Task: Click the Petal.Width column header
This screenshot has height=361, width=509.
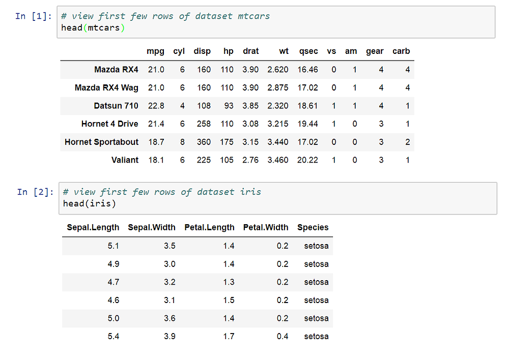Action: [x=266, y=227]
